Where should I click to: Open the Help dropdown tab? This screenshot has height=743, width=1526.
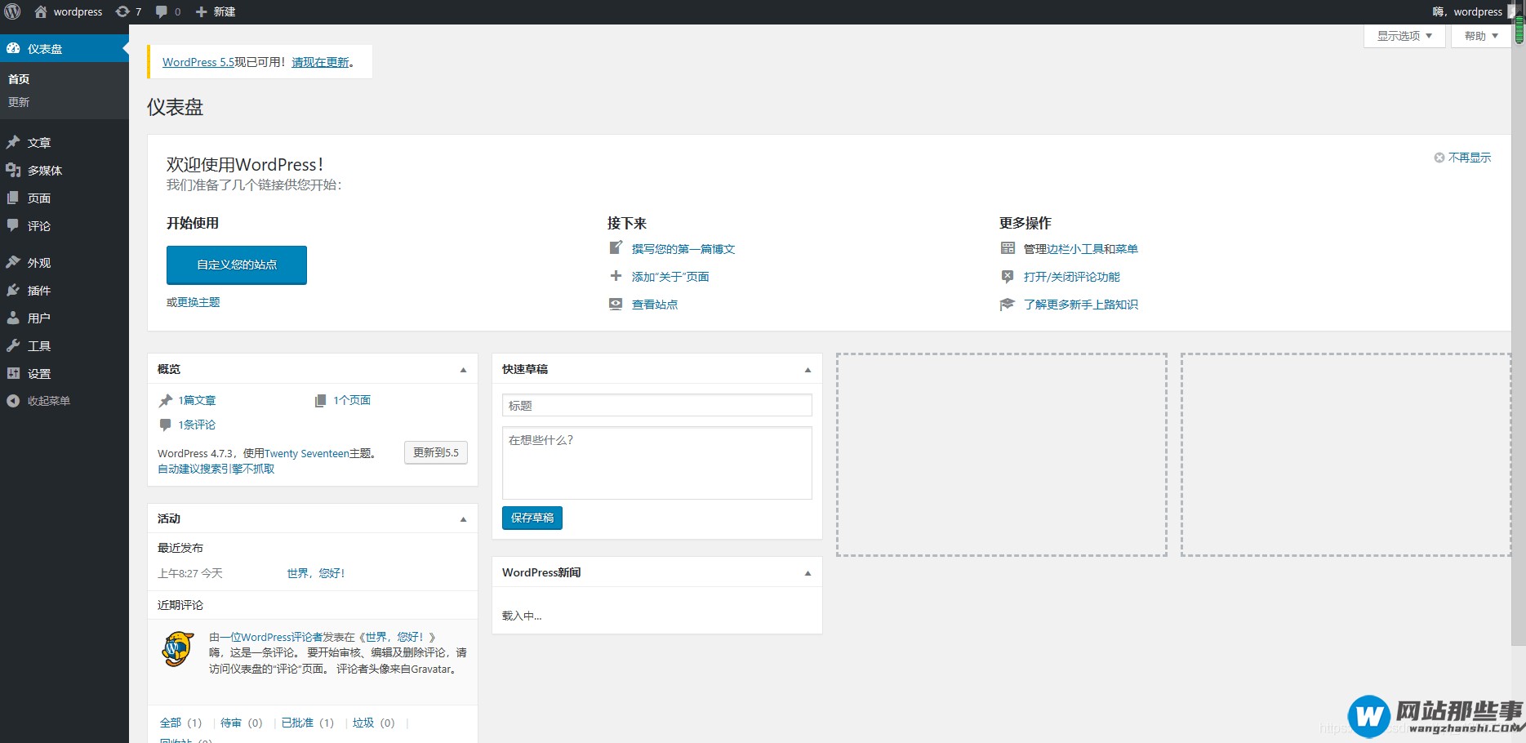pos(1480,36)
